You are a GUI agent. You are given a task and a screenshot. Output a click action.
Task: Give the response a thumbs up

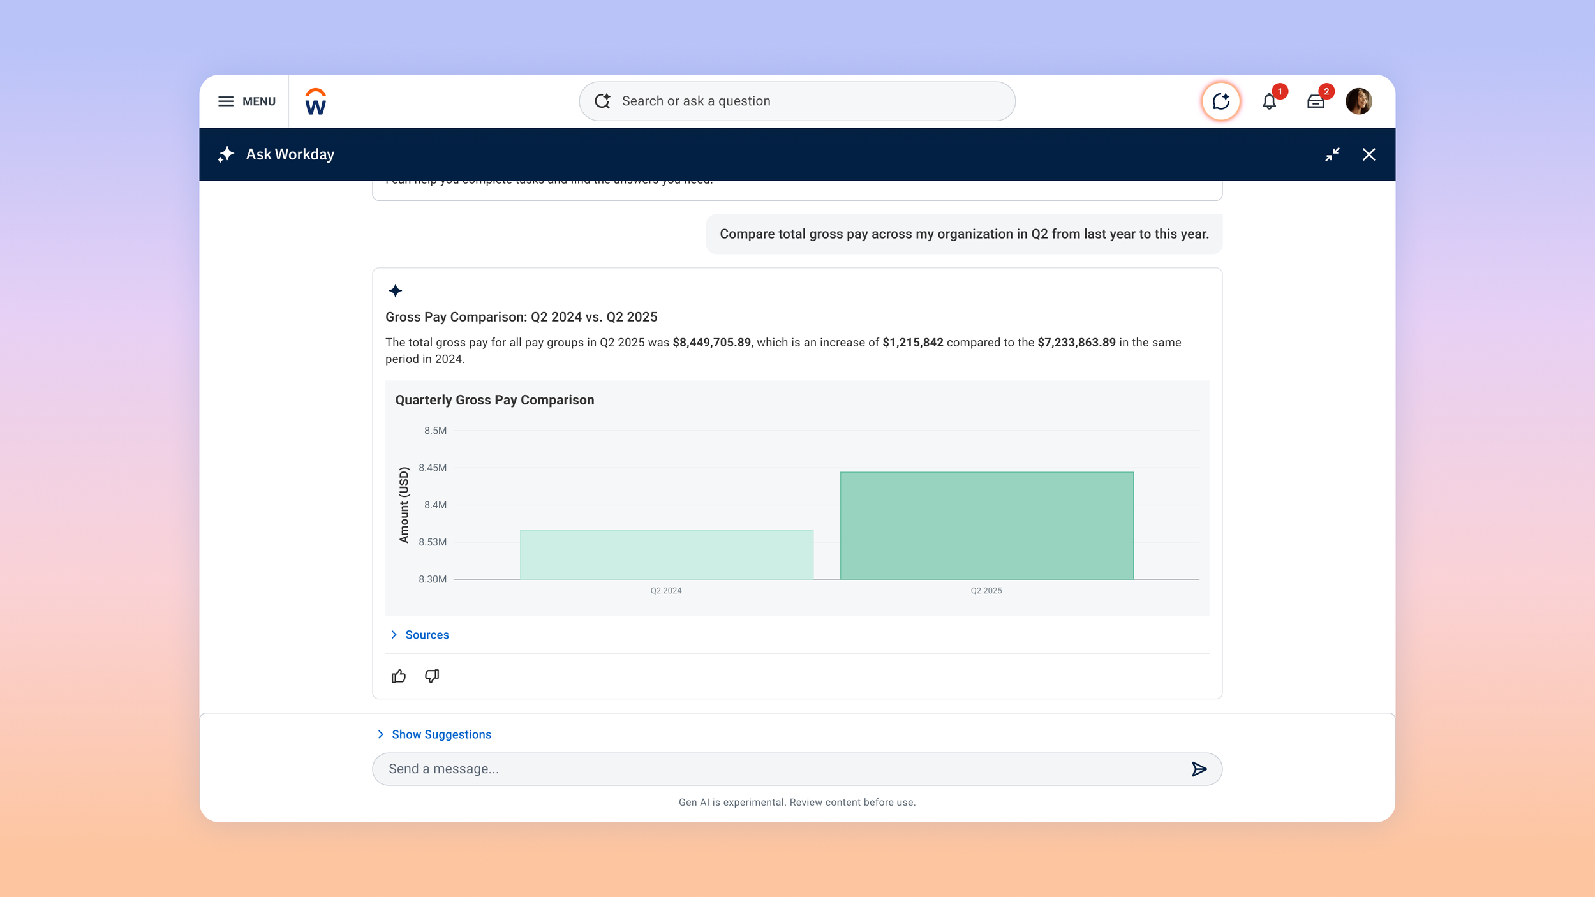click(x=399, y=676)
